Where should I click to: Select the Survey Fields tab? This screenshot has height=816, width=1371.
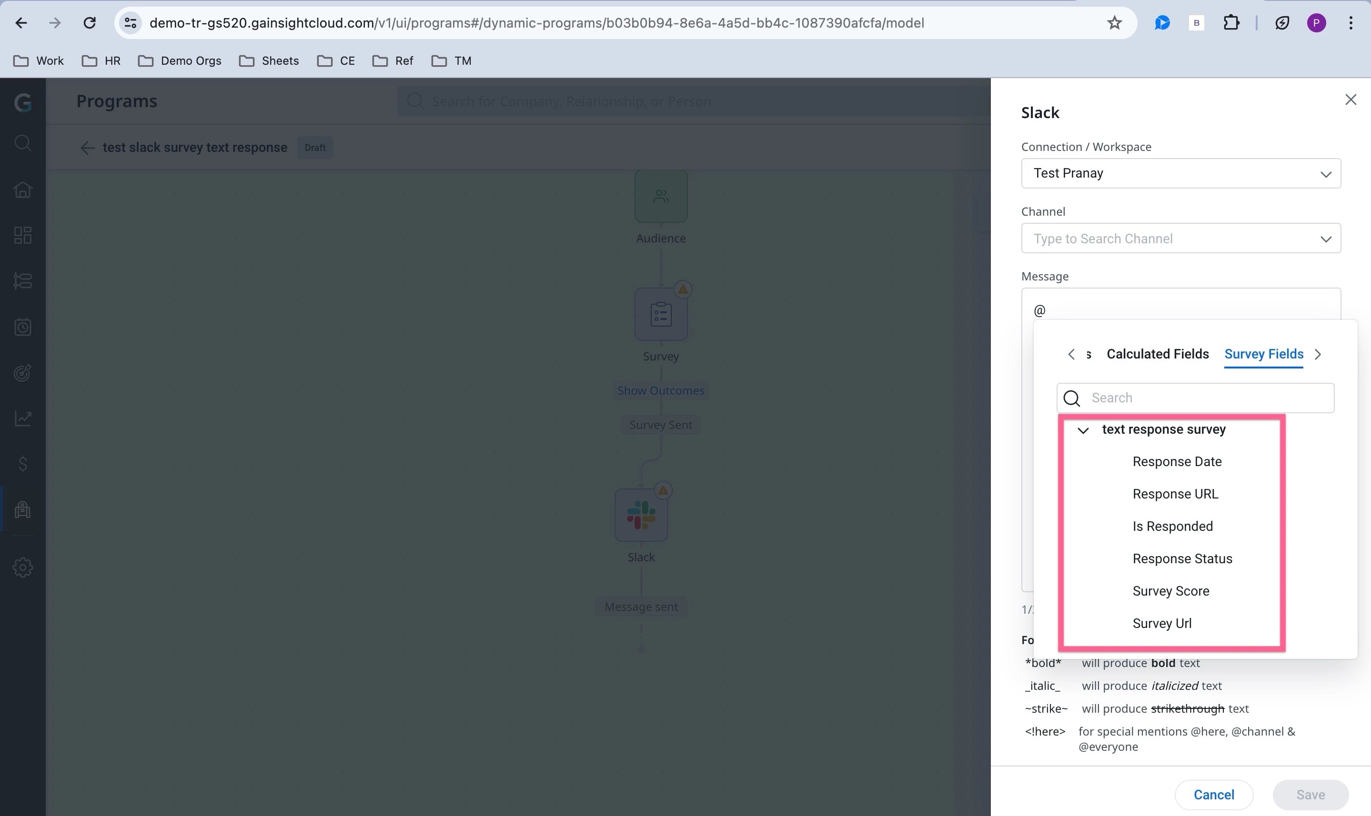coord(1264,354)
